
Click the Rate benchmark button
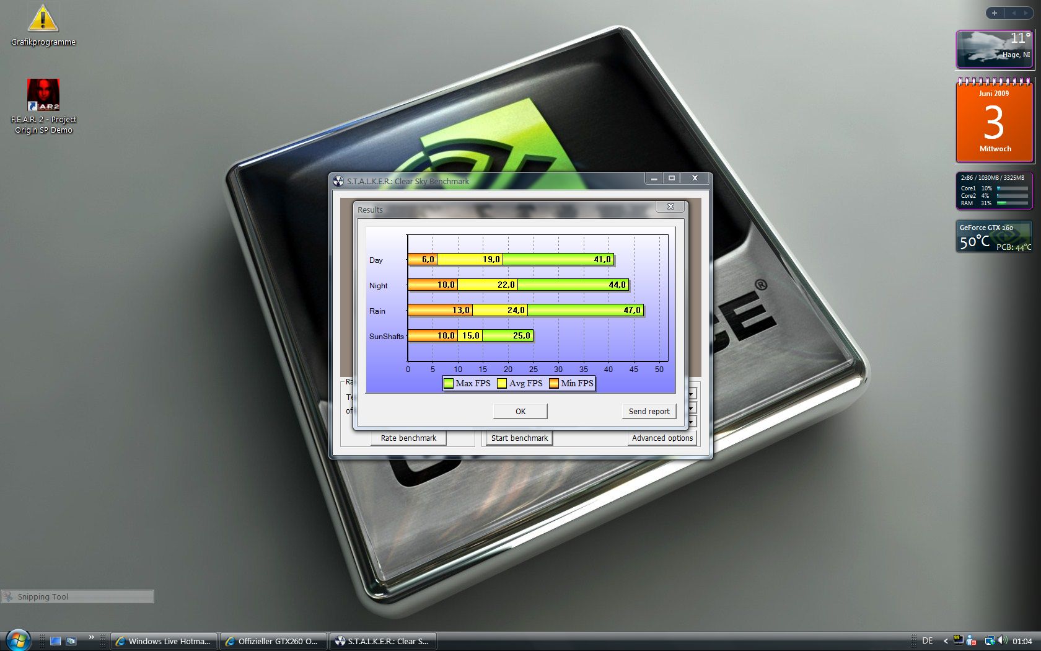(408, 438)
